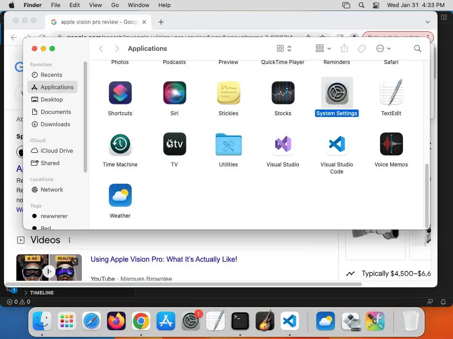Open Using Apple Vision Pro video link

pyautogui.click(x=164, y=259)
